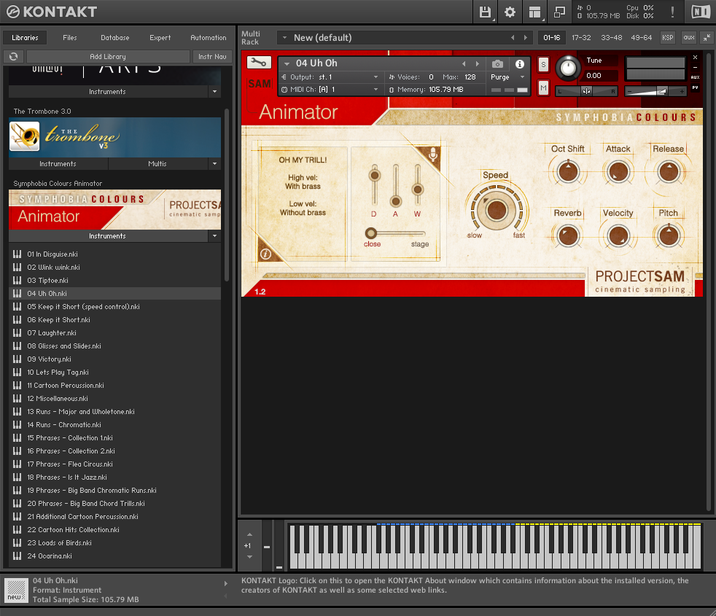Open the save (floppy disk) menu
Screen dimensions: 716x616
[485, 12]
